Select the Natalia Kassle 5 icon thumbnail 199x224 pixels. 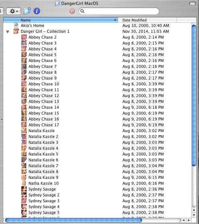(x=24, y=154)
